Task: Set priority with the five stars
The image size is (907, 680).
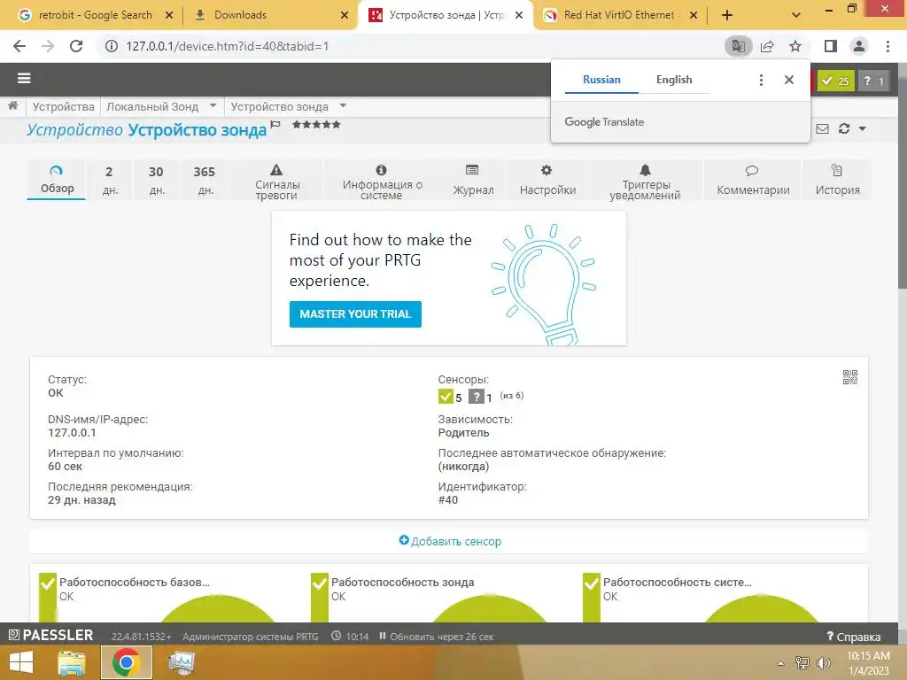Action: 316,124
